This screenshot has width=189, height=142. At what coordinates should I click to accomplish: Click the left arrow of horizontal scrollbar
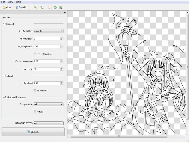tap(69, 136)
